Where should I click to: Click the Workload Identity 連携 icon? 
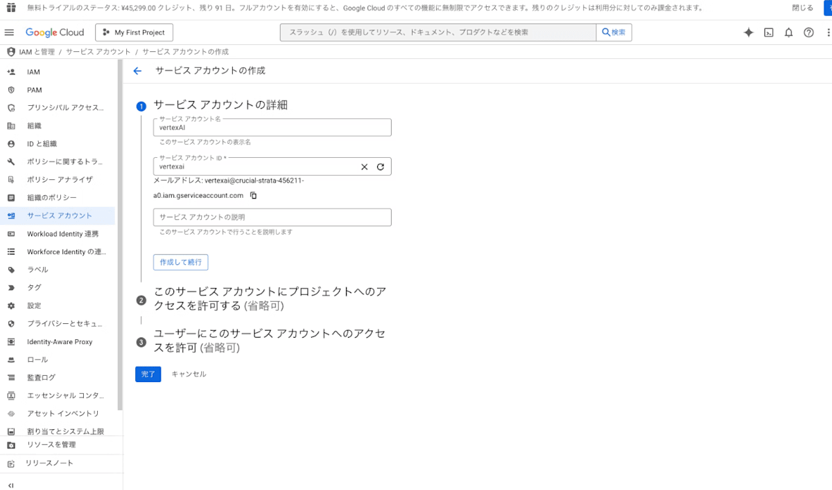[11, 234]
